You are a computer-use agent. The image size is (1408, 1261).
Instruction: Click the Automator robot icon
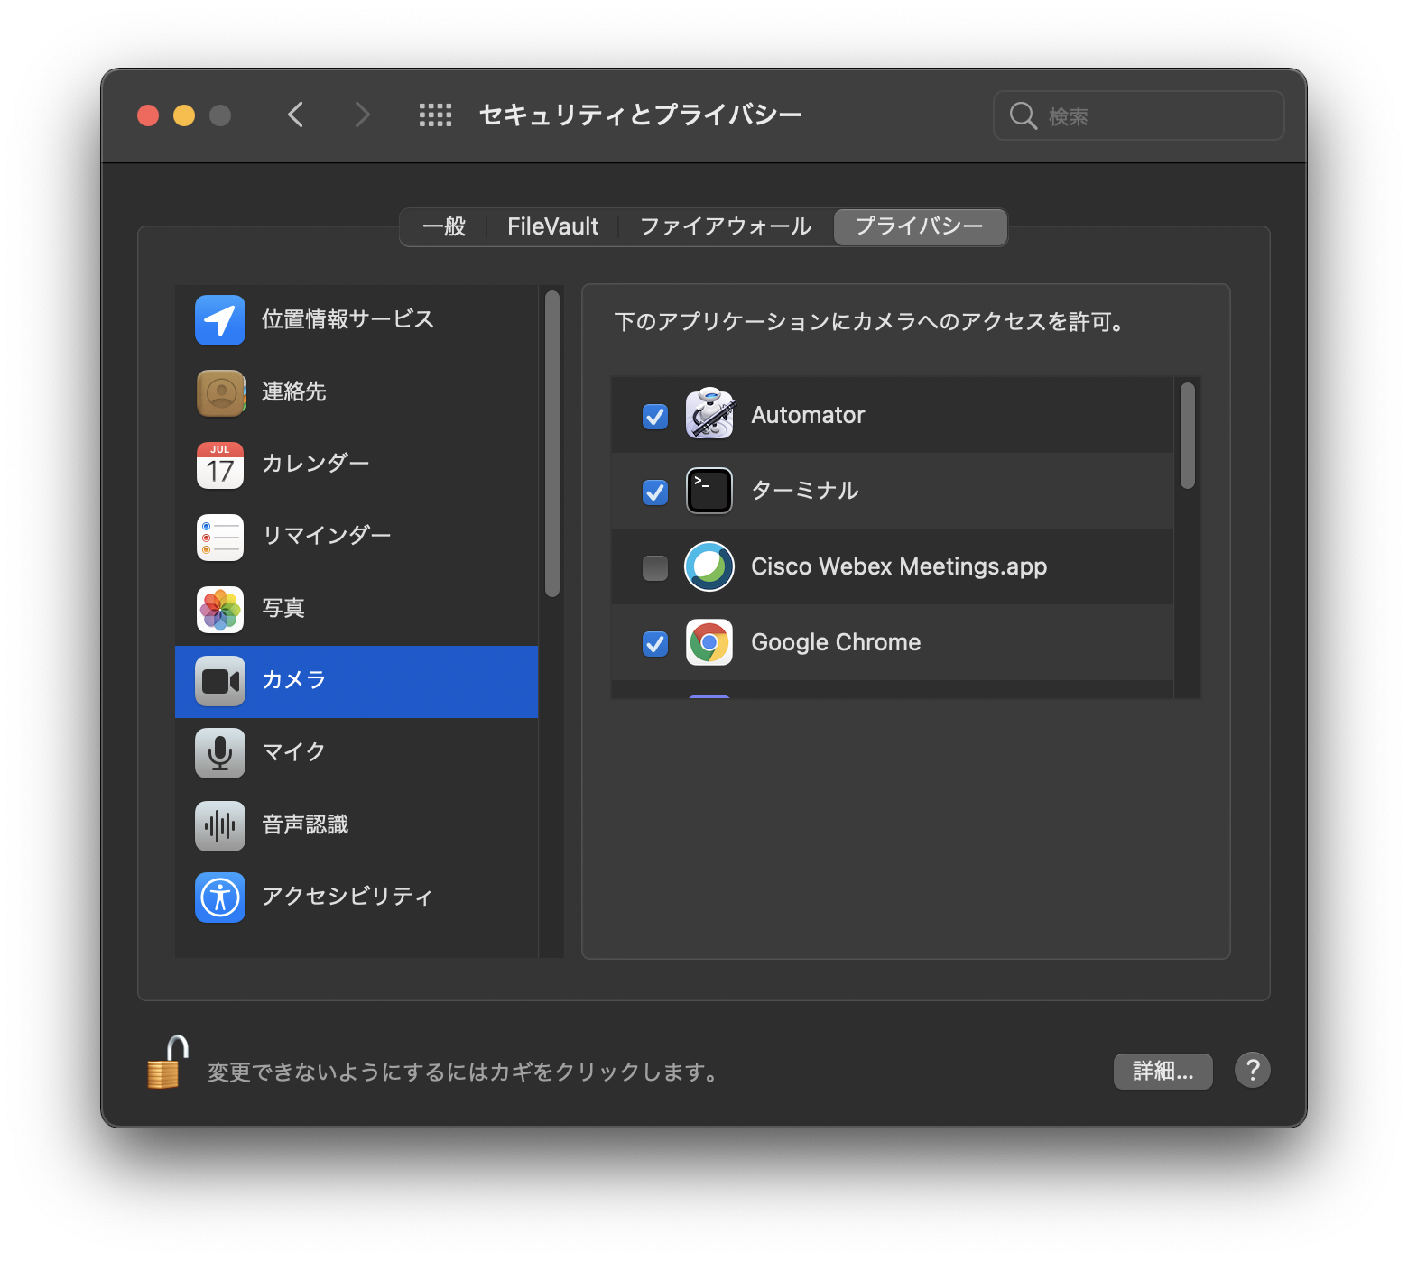(709, 414)
